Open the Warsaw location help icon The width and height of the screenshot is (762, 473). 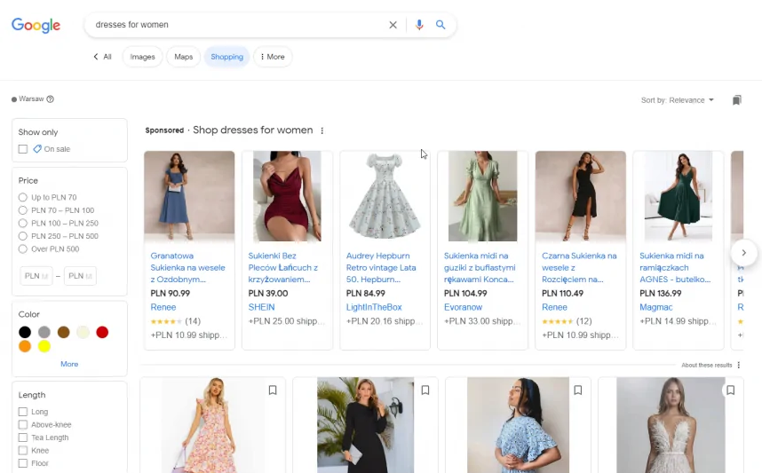tap(50, 99)
